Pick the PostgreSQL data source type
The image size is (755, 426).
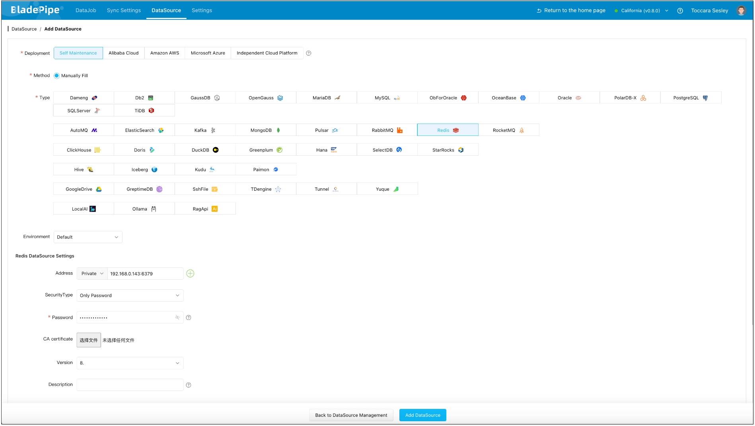[x=690, y=98]
